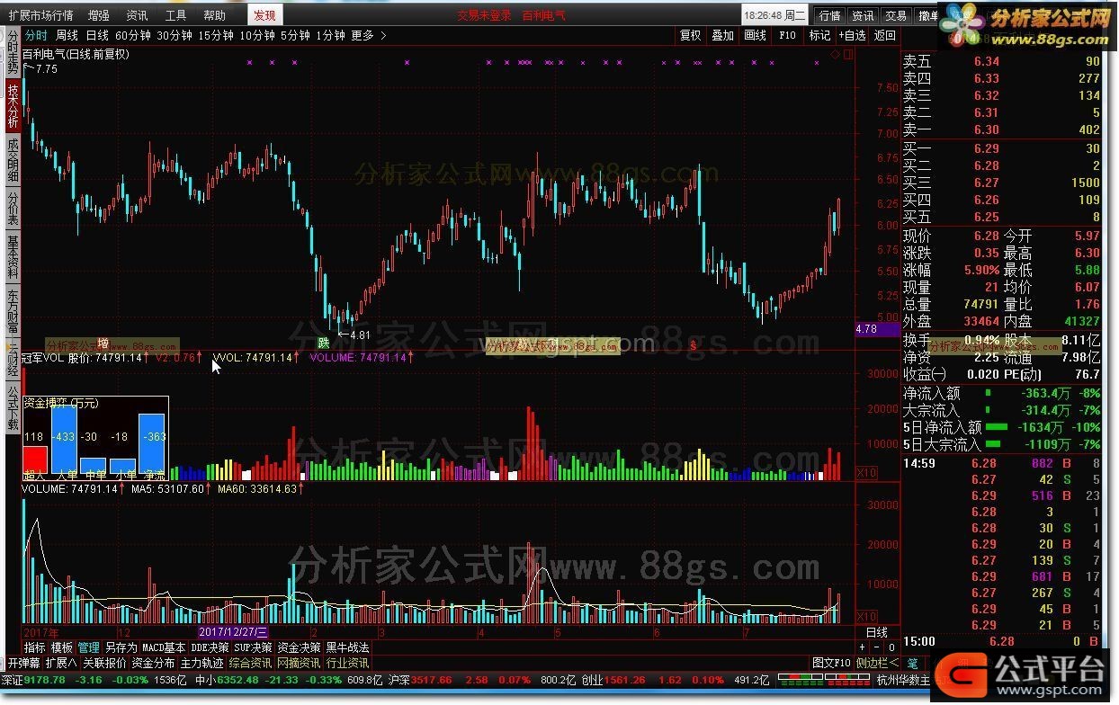Open the 成交明细 side tab
This screenshot has width=1119, height=705.
pyautogui.click(x=13, y=160)
